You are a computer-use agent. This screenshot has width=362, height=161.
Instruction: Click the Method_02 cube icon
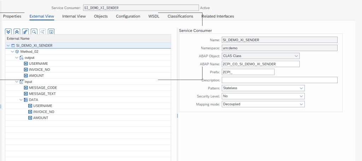pyautogui.click(x=17, y=51)
